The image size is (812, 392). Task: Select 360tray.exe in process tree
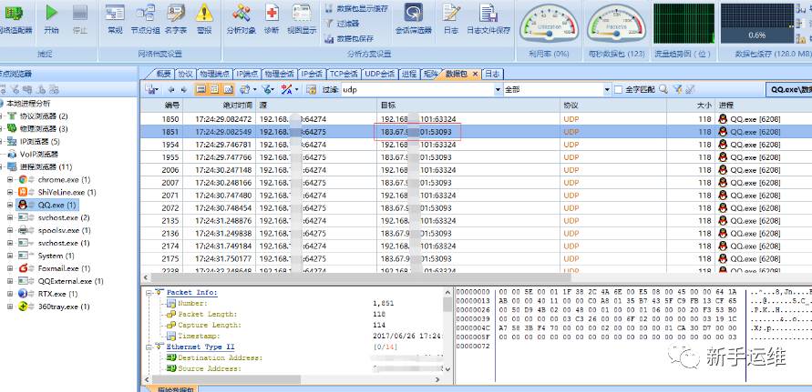tap(64, 307)
